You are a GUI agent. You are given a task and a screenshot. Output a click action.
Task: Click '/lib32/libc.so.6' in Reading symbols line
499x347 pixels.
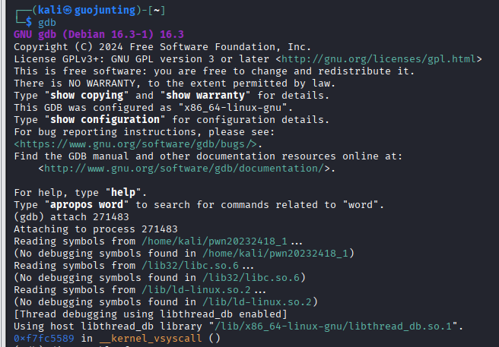pyautogui.click(x=190, y=266)
